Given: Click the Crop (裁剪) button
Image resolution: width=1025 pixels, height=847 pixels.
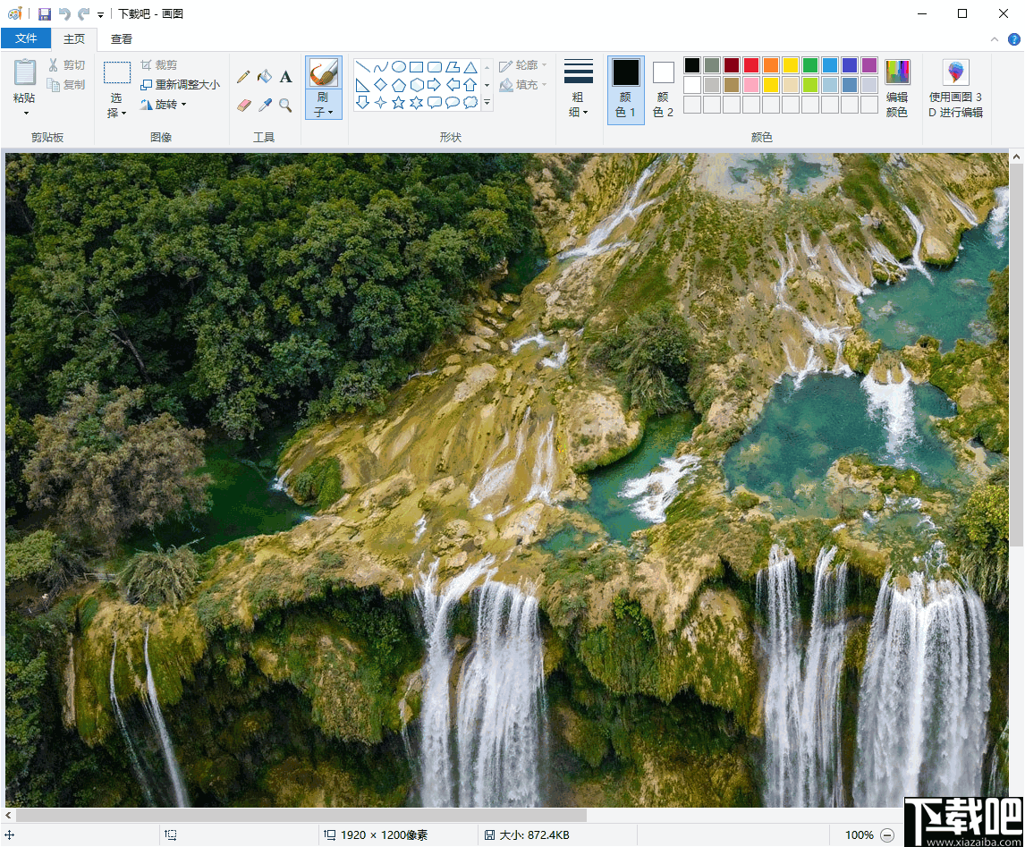Looking at the screenshot, I should point(159,64).
